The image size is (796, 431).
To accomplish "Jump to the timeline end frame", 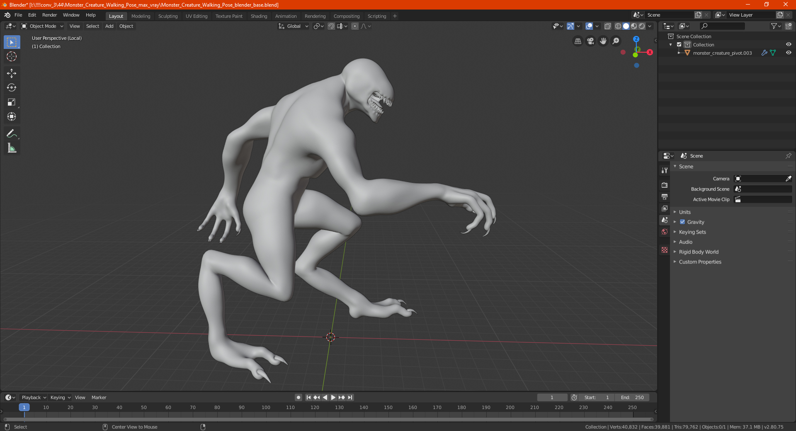I will 350,397.
